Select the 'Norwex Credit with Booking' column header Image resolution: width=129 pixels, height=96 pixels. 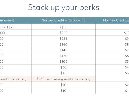click(x=63, y=20)
